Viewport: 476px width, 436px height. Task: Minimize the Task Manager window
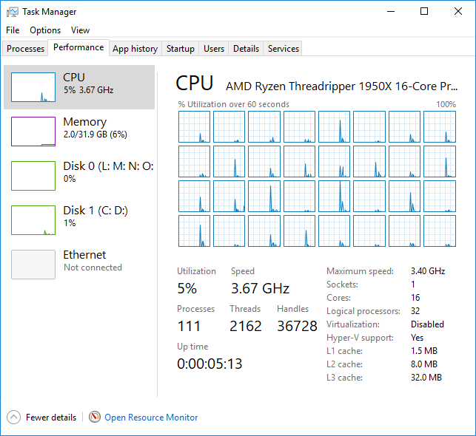(391, 12)
